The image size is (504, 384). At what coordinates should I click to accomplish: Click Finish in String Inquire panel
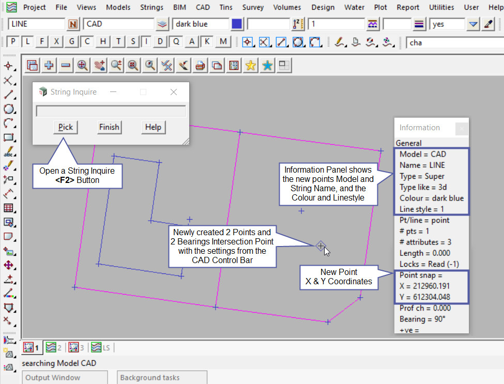[109, 127]
